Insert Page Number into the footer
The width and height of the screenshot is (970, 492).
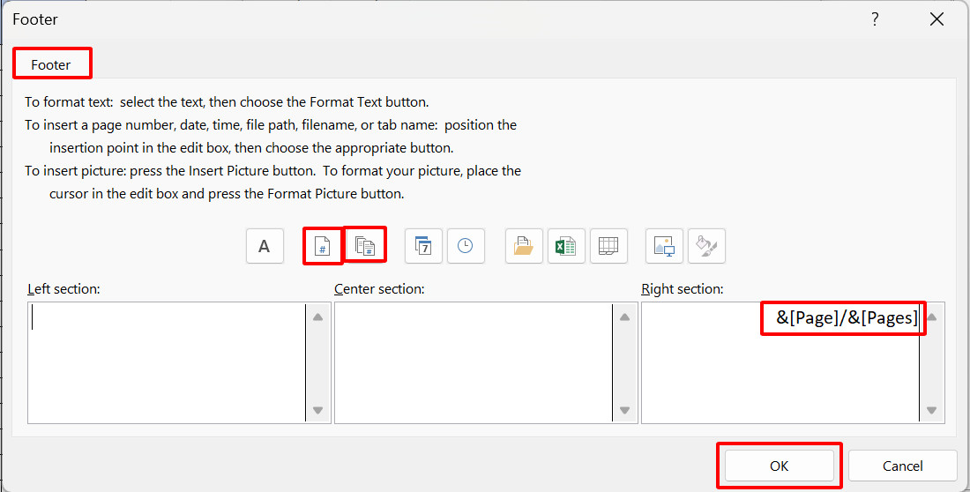click(323, 247)
